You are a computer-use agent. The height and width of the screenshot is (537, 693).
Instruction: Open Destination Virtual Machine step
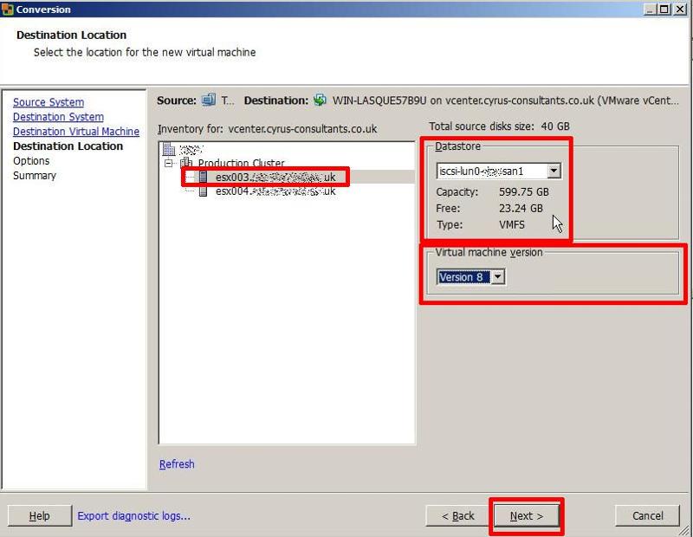76,132
